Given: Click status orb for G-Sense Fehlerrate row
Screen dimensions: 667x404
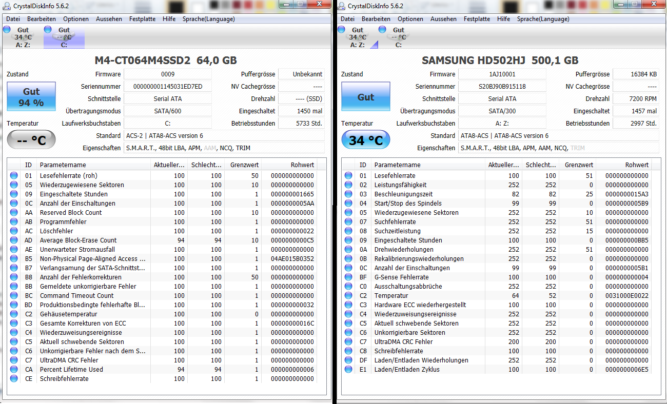Looking at the screenshot, I should pyautogui.click(x=348, y=277).
